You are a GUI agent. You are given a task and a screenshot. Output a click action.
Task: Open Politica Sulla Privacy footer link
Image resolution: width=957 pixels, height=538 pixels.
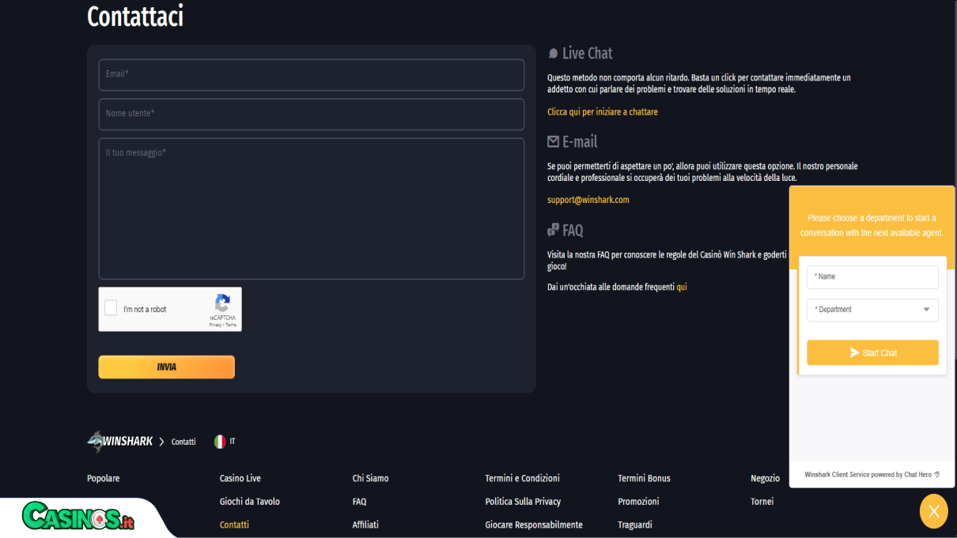point(523,502)
